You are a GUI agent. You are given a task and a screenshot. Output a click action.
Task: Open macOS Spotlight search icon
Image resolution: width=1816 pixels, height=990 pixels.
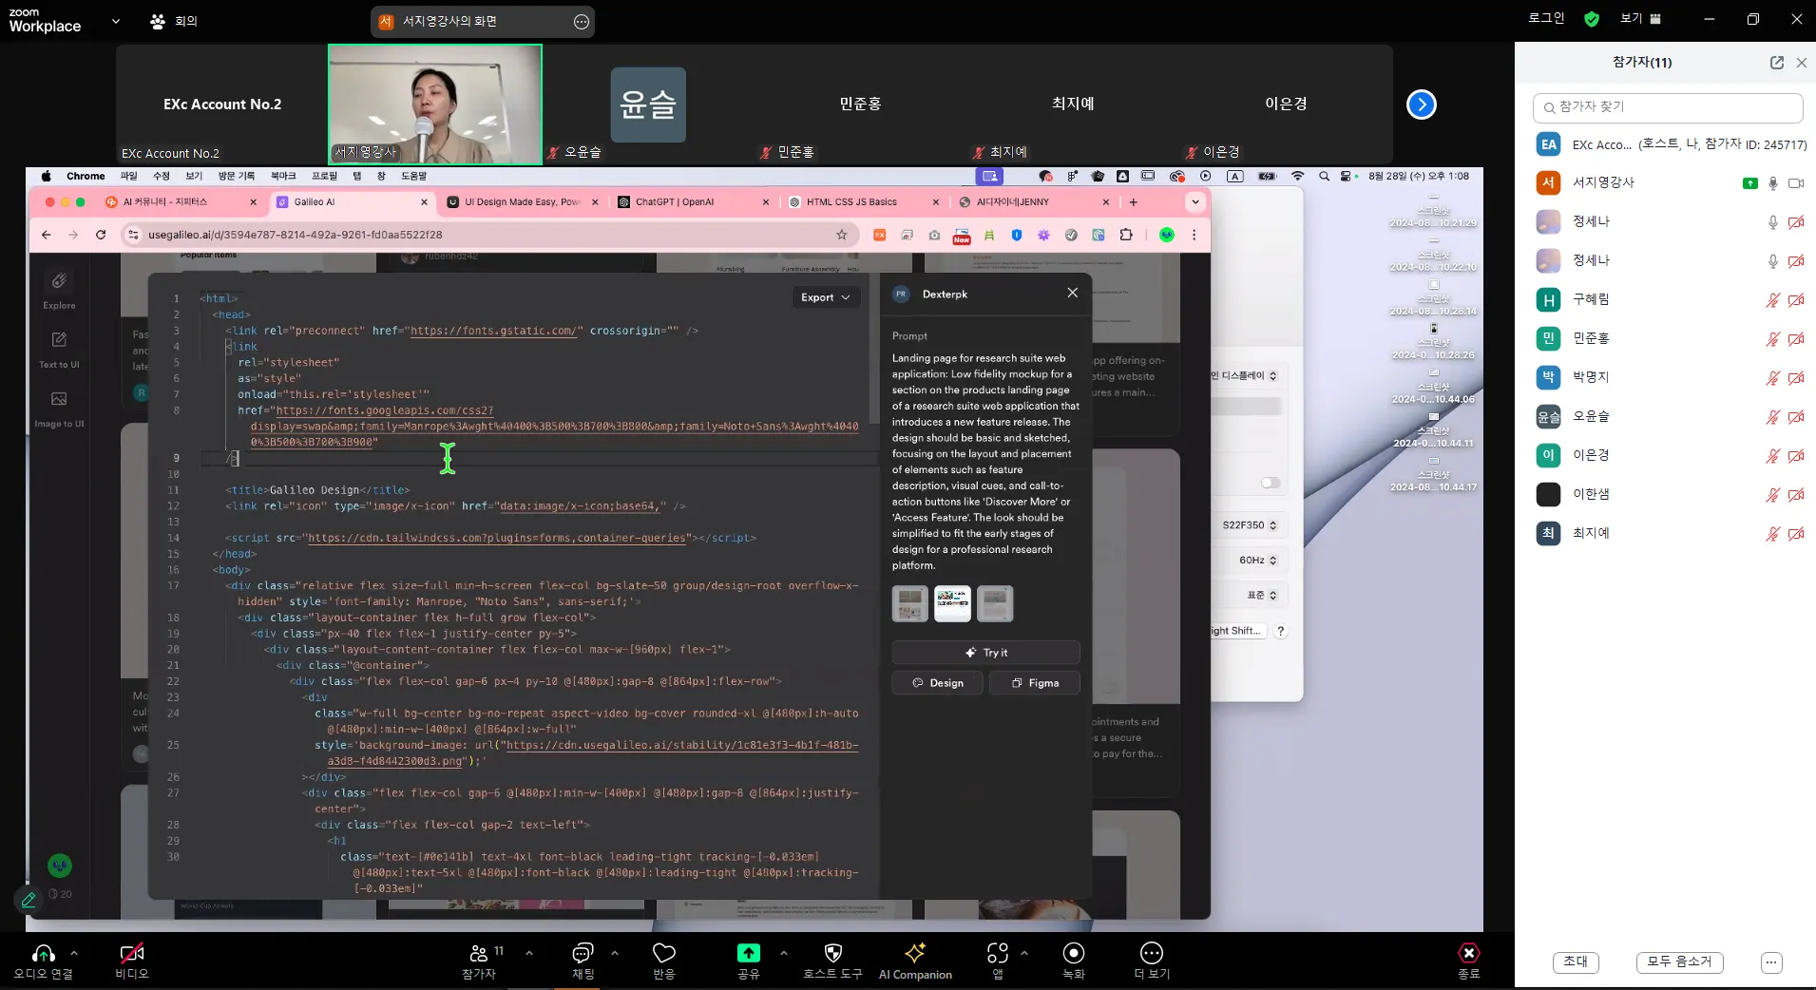coord(1324,176)
